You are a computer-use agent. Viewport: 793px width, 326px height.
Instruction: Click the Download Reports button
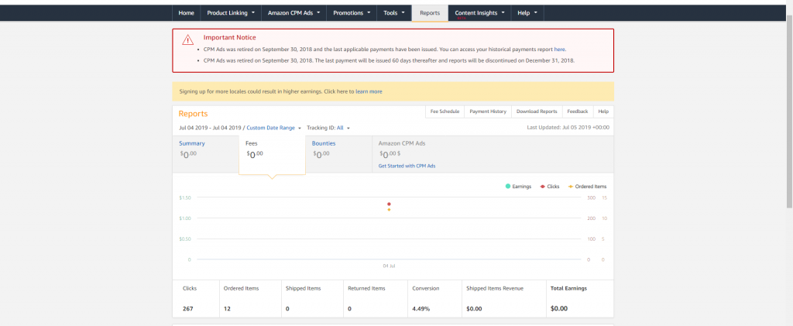click(537, 112)
